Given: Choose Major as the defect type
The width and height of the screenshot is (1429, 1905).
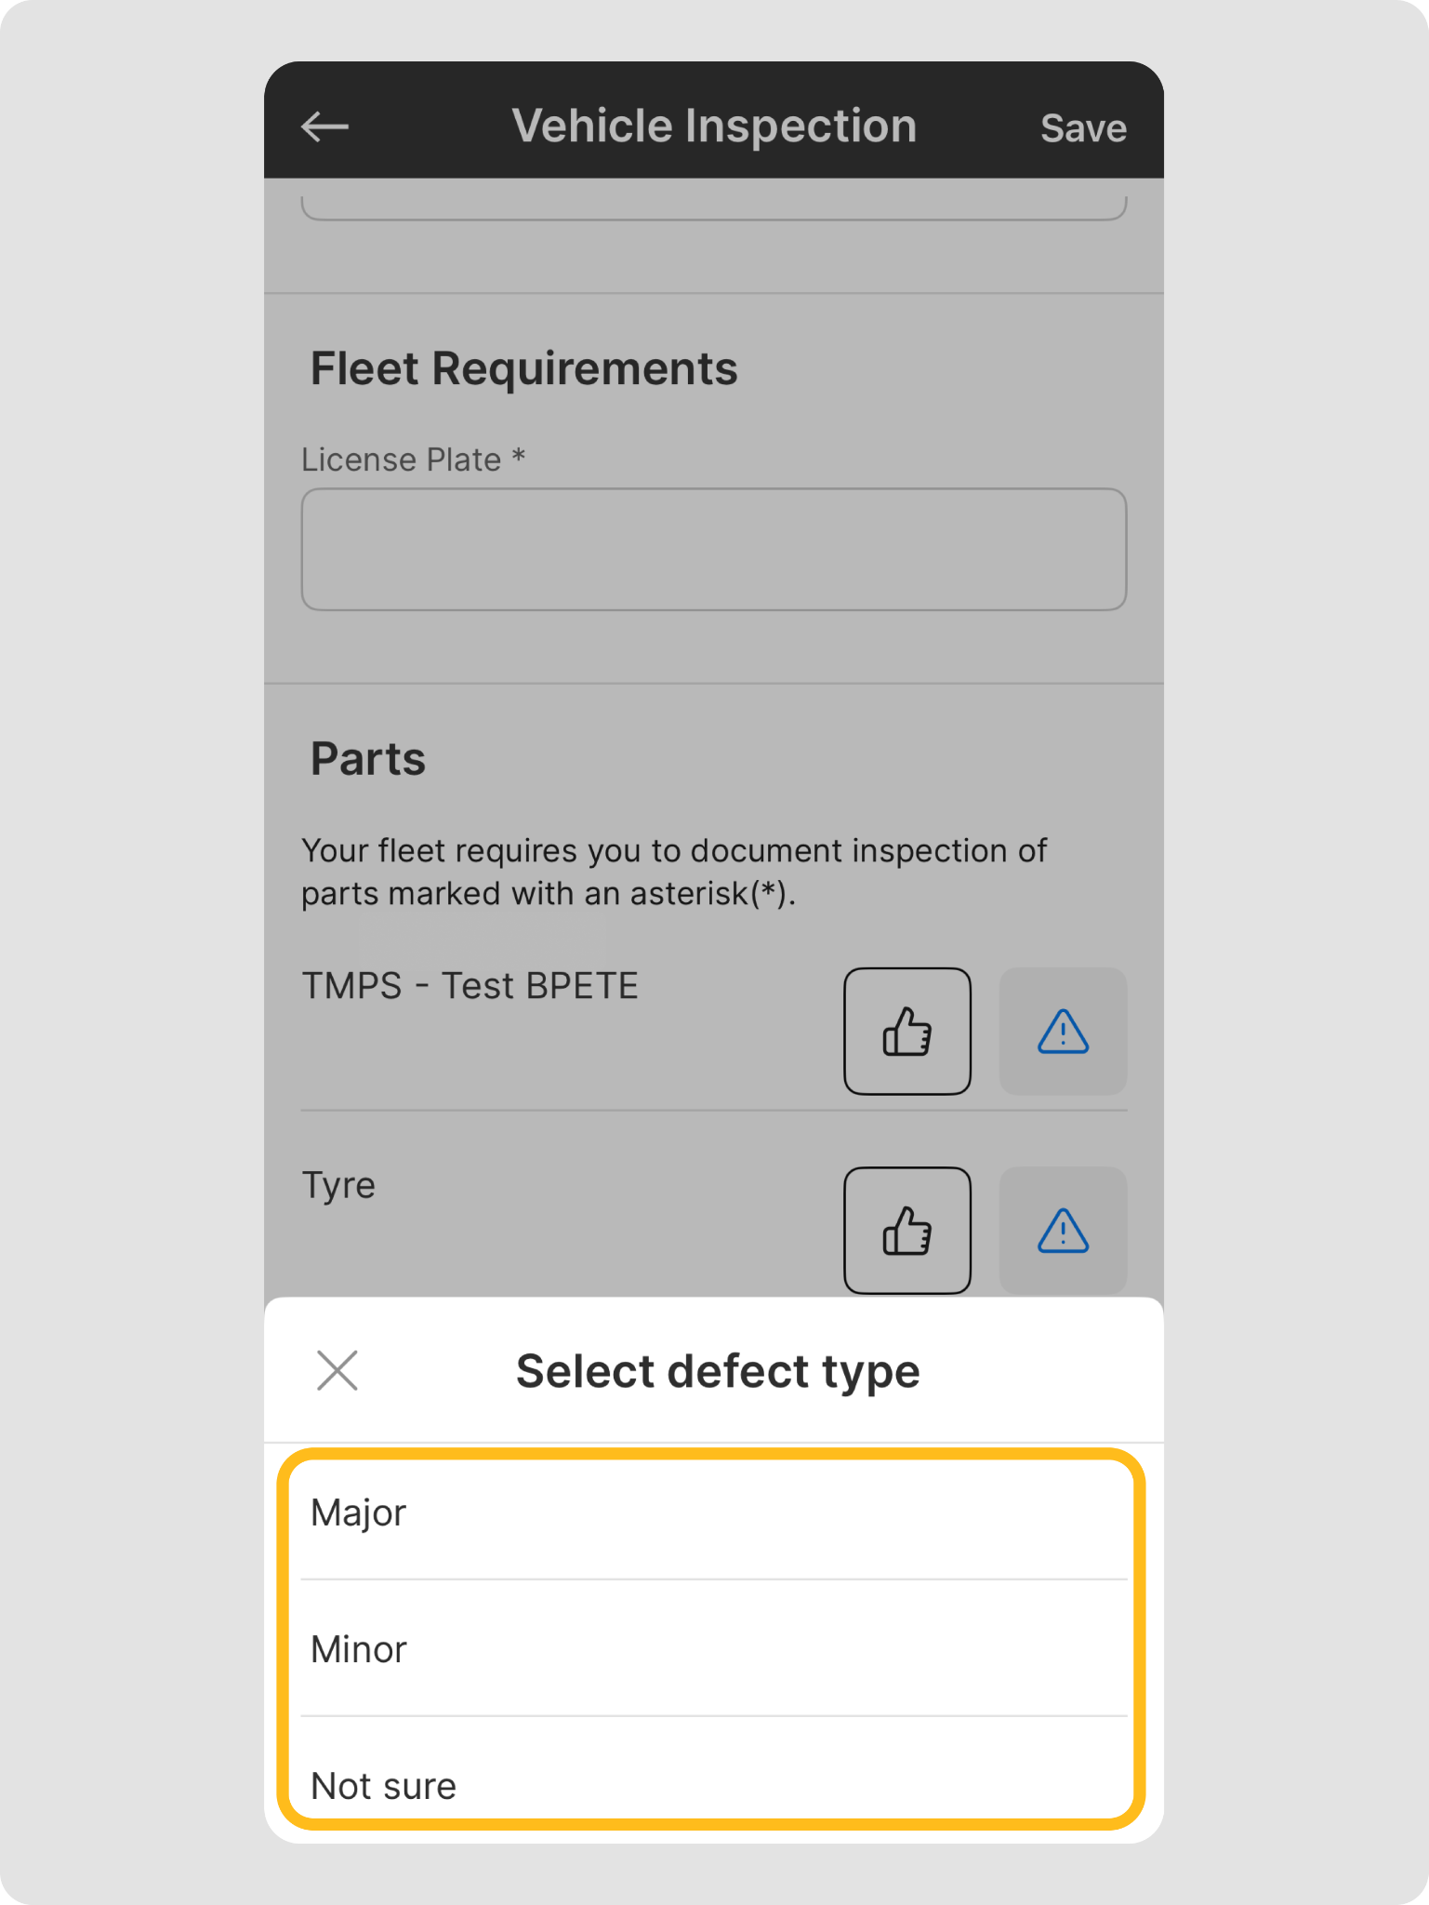Looking at the screenshot, I should (713, 1513).
